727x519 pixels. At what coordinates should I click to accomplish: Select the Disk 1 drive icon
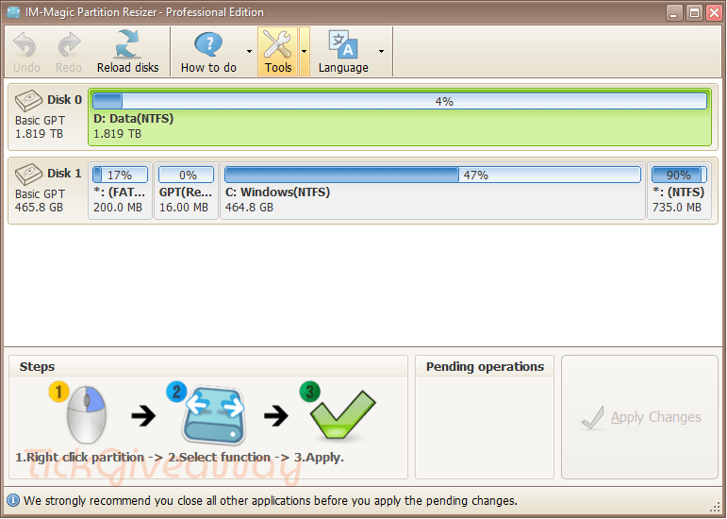(28, 174)
